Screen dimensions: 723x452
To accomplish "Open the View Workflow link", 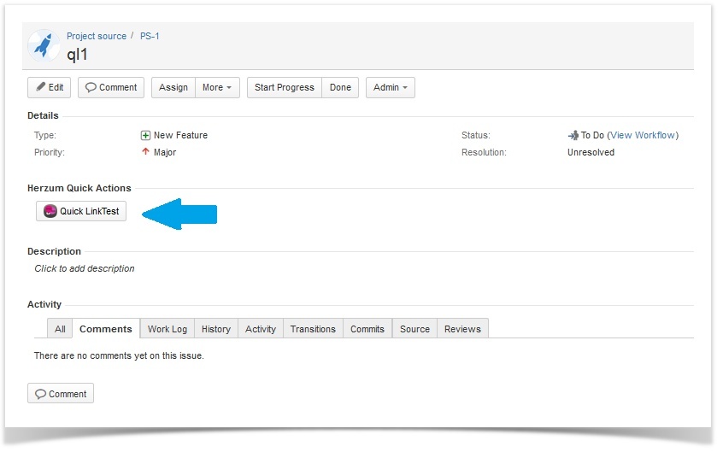I will [643, 135].
